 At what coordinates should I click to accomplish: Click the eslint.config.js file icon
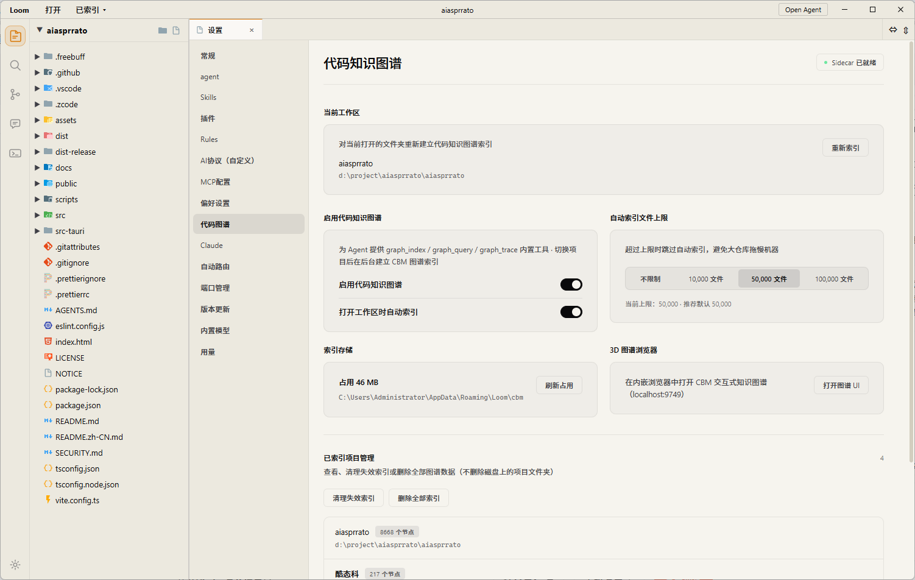[48, 326]
